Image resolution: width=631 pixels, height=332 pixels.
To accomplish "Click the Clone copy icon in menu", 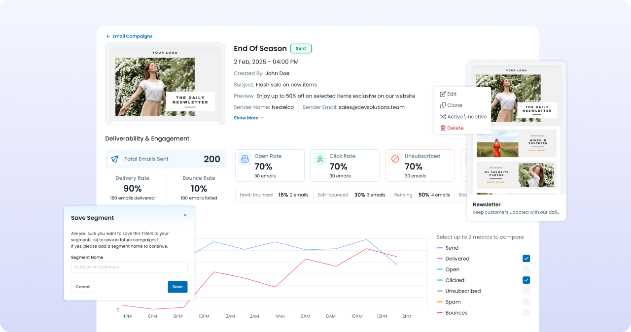I will point(443,105).
